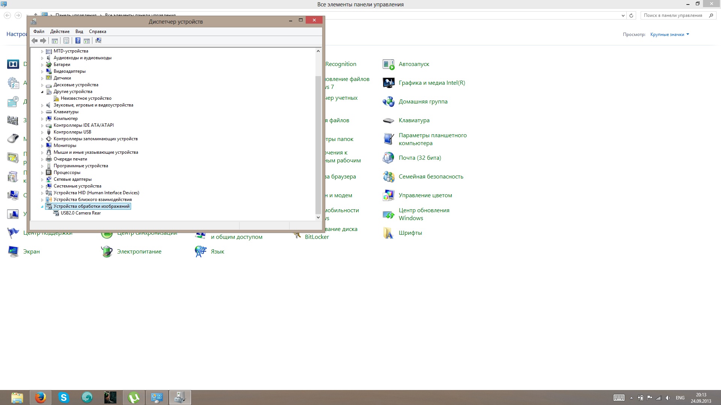Click the blue Help question-mark toolbar icon
This screenshot has height=405, width=721.
78,40
